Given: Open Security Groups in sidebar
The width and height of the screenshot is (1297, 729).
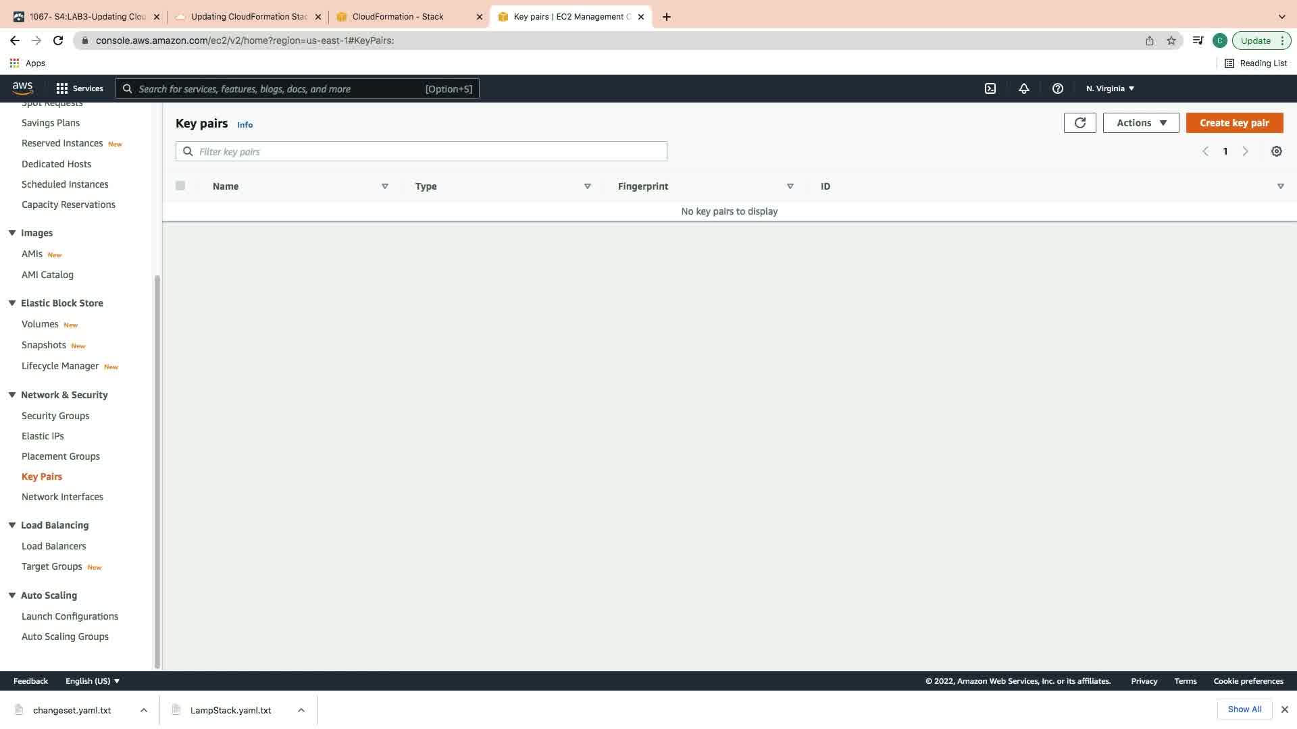Looking at the screenshot, I should click(x=55, y=416).
